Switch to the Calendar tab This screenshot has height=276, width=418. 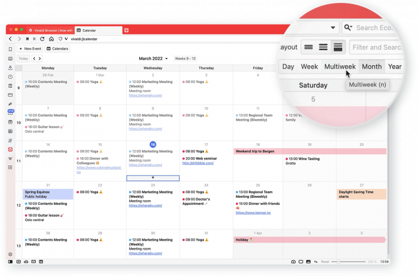pyautogui.click(x=98, y=30)
